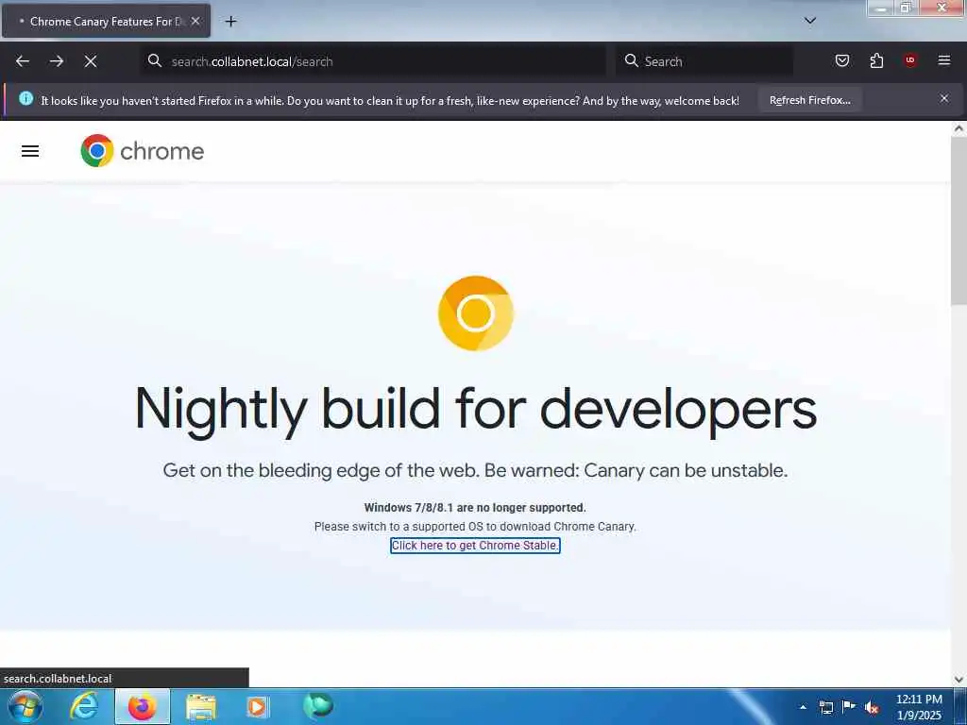Select the Chrome Canary Features tab
Image resolution: width=967 pixels, height=725 pixels.
106,21
